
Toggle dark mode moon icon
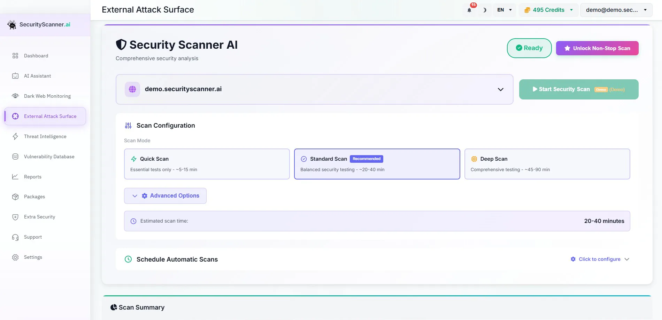pyautogui.click(x=484, y=10)
